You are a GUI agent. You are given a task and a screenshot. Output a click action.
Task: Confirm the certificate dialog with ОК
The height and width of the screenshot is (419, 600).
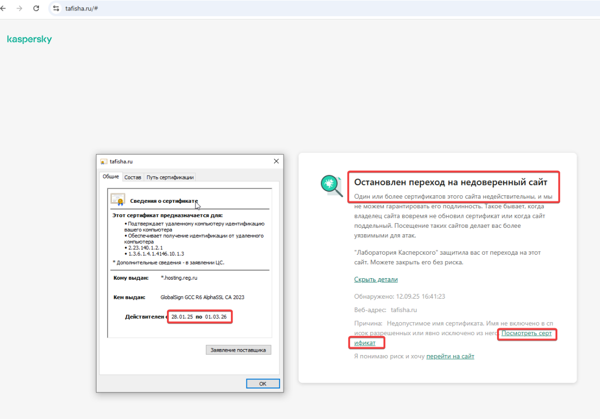pyautogui.click(x=263, y=384)
